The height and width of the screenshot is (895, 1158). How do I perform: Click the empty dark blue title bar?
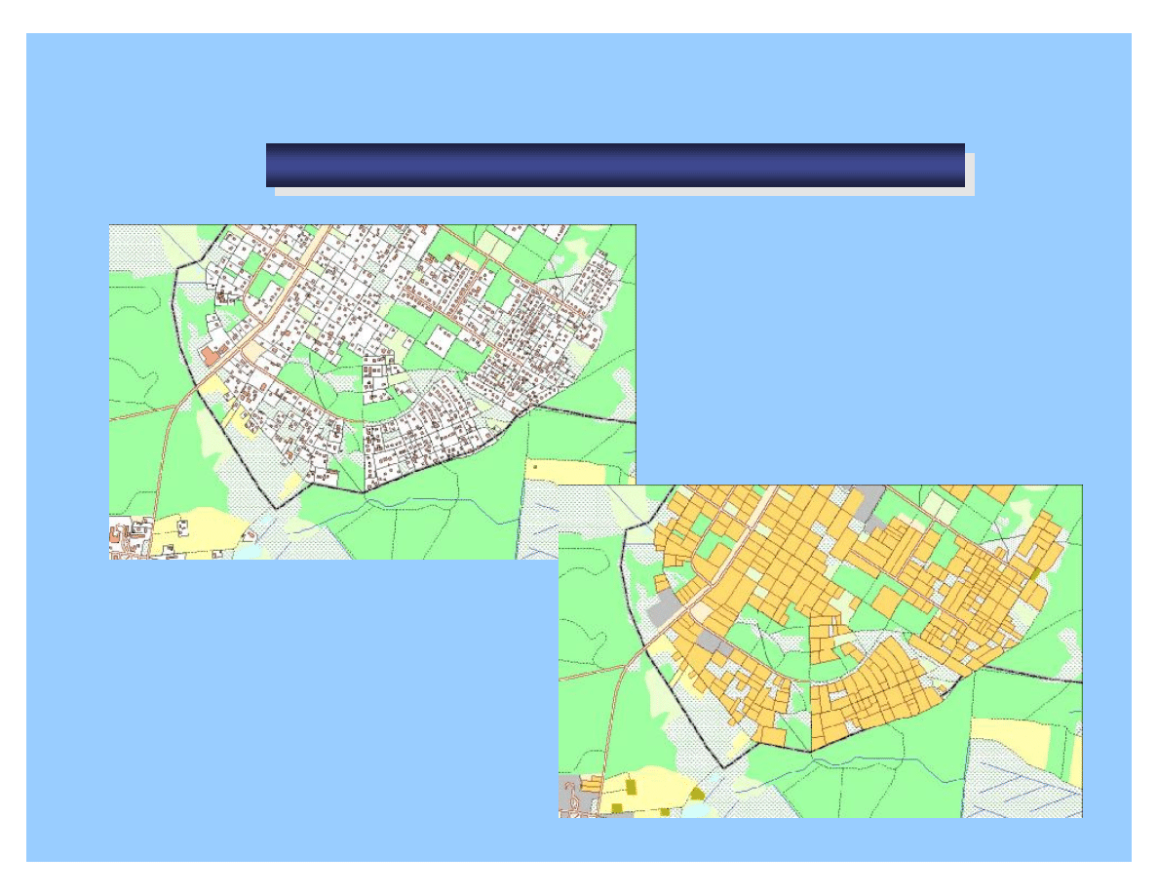point(615,165)
